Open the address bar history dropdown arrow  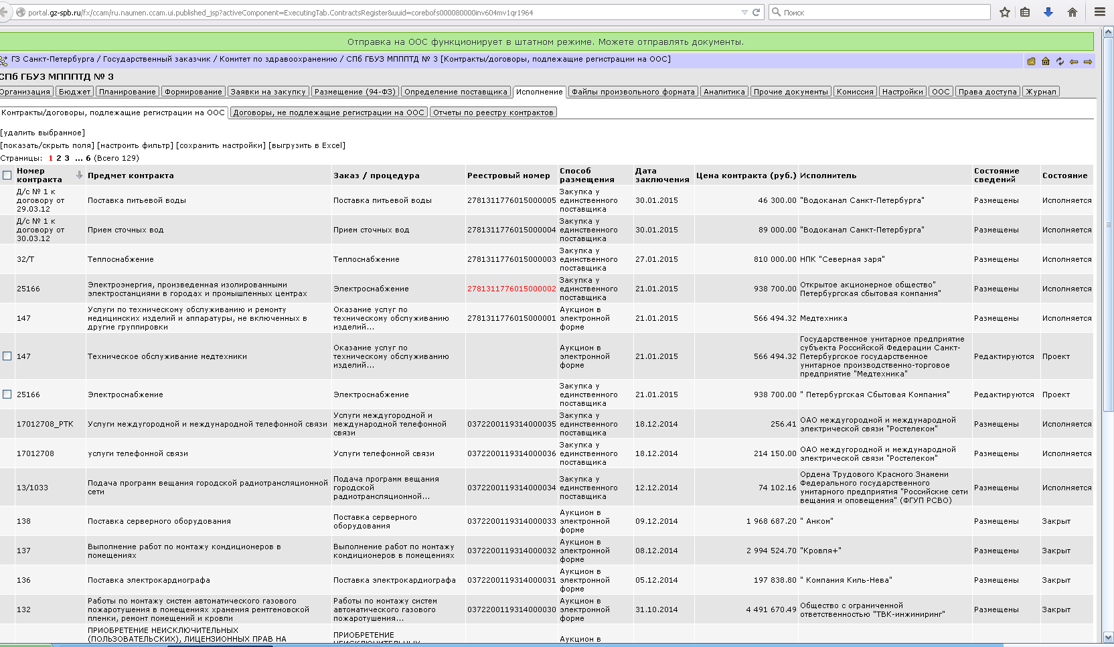[x=744, y=12]
